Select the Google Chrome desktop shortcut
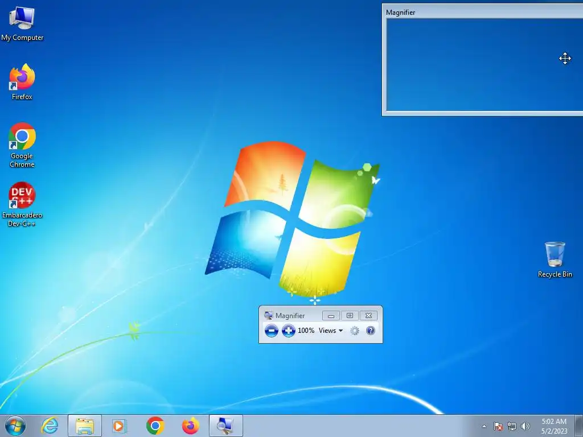The width and height of the screenshot is (583, 437). click(22, 145)
